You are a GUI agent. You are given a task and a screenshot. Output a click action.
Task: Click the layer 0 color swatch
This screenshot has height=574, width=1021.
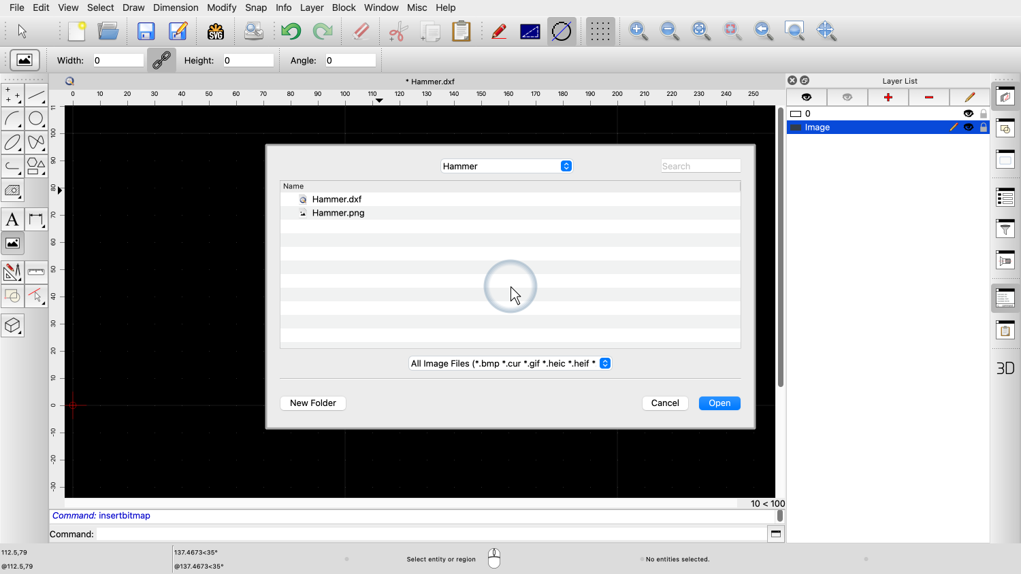click(795, 114)
